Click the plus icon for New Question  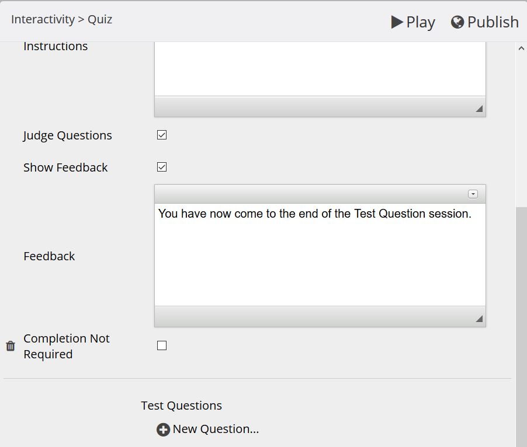point(164,429)
